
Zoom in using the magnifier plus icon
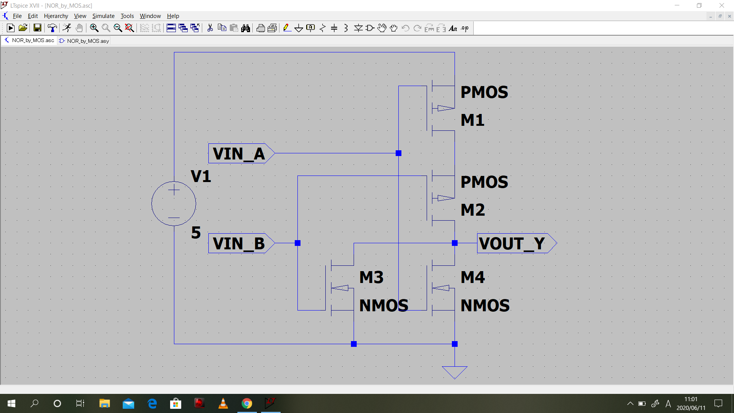click(x=94, y=28)
